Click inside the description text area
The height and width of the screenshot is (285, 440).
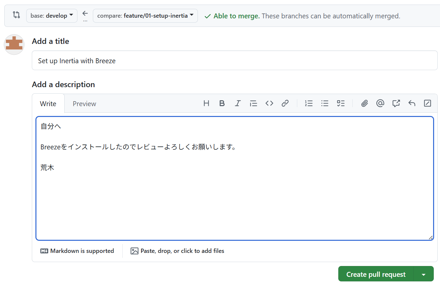coord(235,179)
